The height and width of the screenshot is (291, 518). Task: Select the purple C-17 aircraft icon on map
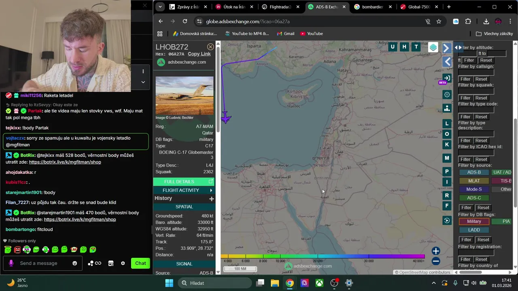[x=226, y=118]
